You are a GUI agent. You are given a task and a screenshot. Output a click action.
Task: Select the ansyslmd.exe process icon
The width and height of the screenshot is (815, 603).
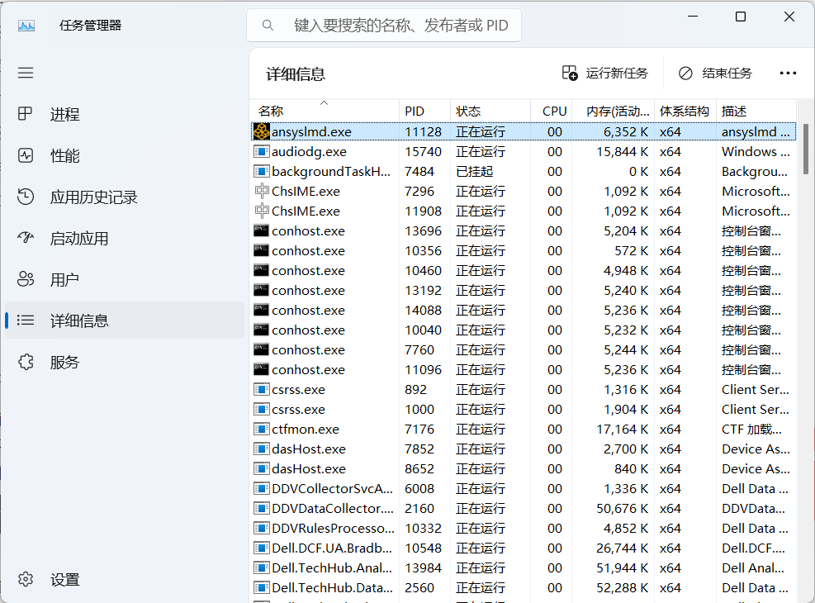point(262,131)
